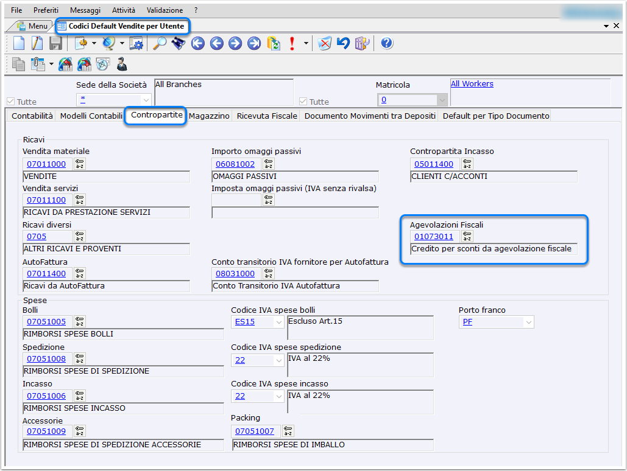Click the paperclip attachments icon
Viewport: 627px width, 471px height.
point(38,65)
